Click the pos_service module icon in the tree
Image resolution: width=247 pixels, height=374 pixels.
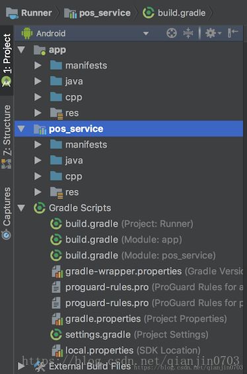[40, 129]
